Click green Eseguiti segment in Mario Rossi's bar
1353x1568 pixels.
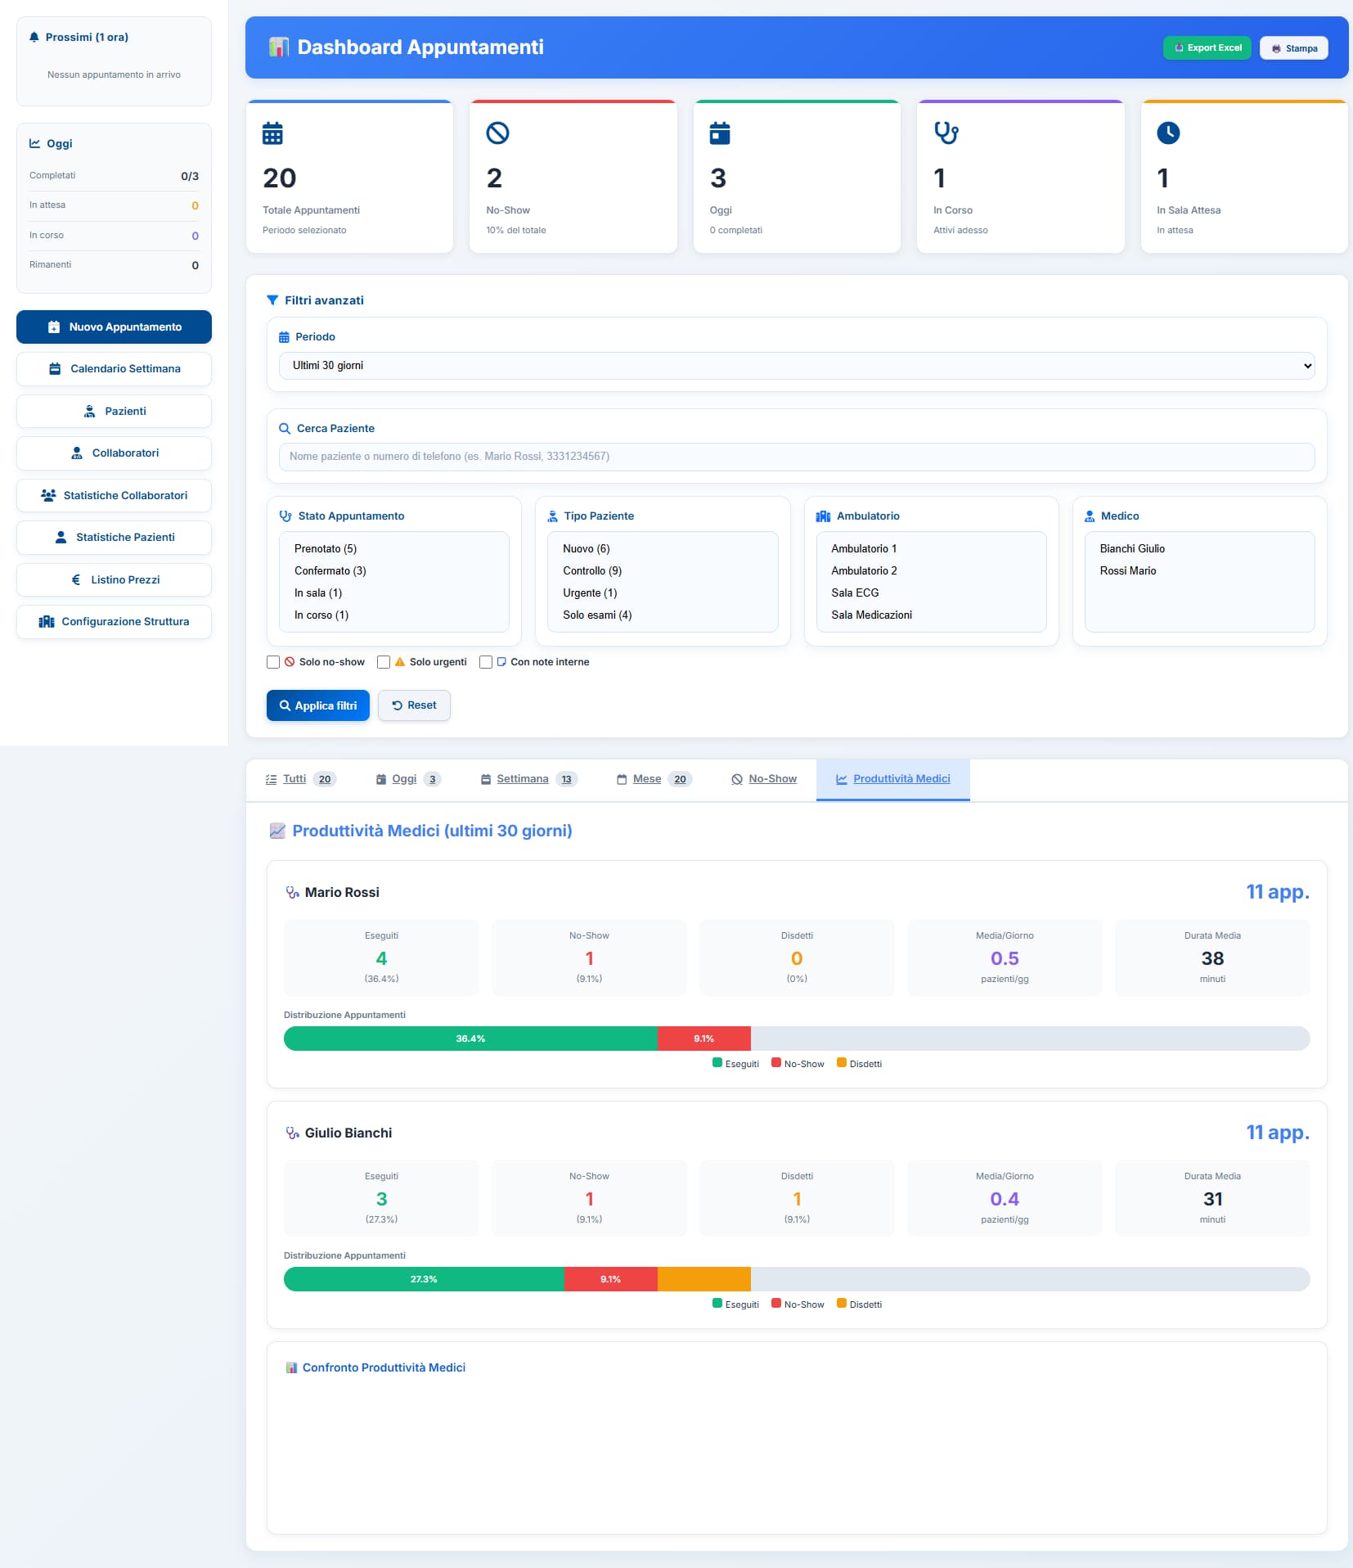coord(470,1039)
